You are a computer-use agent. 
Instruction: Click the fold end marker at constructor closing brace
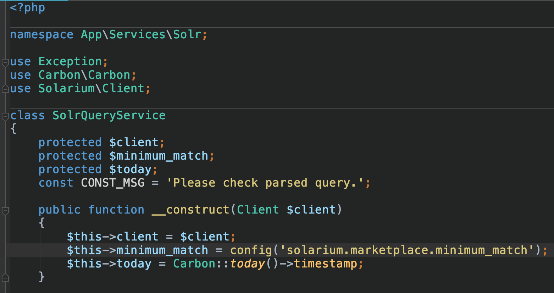(x=5, y=277)
